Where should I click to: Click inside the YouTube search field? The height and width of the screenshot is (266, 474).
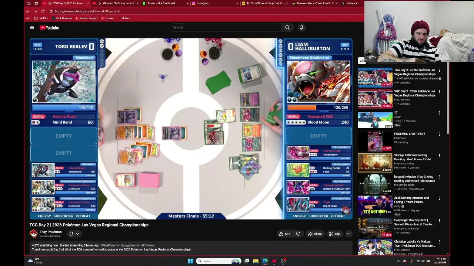click(226, 27)
